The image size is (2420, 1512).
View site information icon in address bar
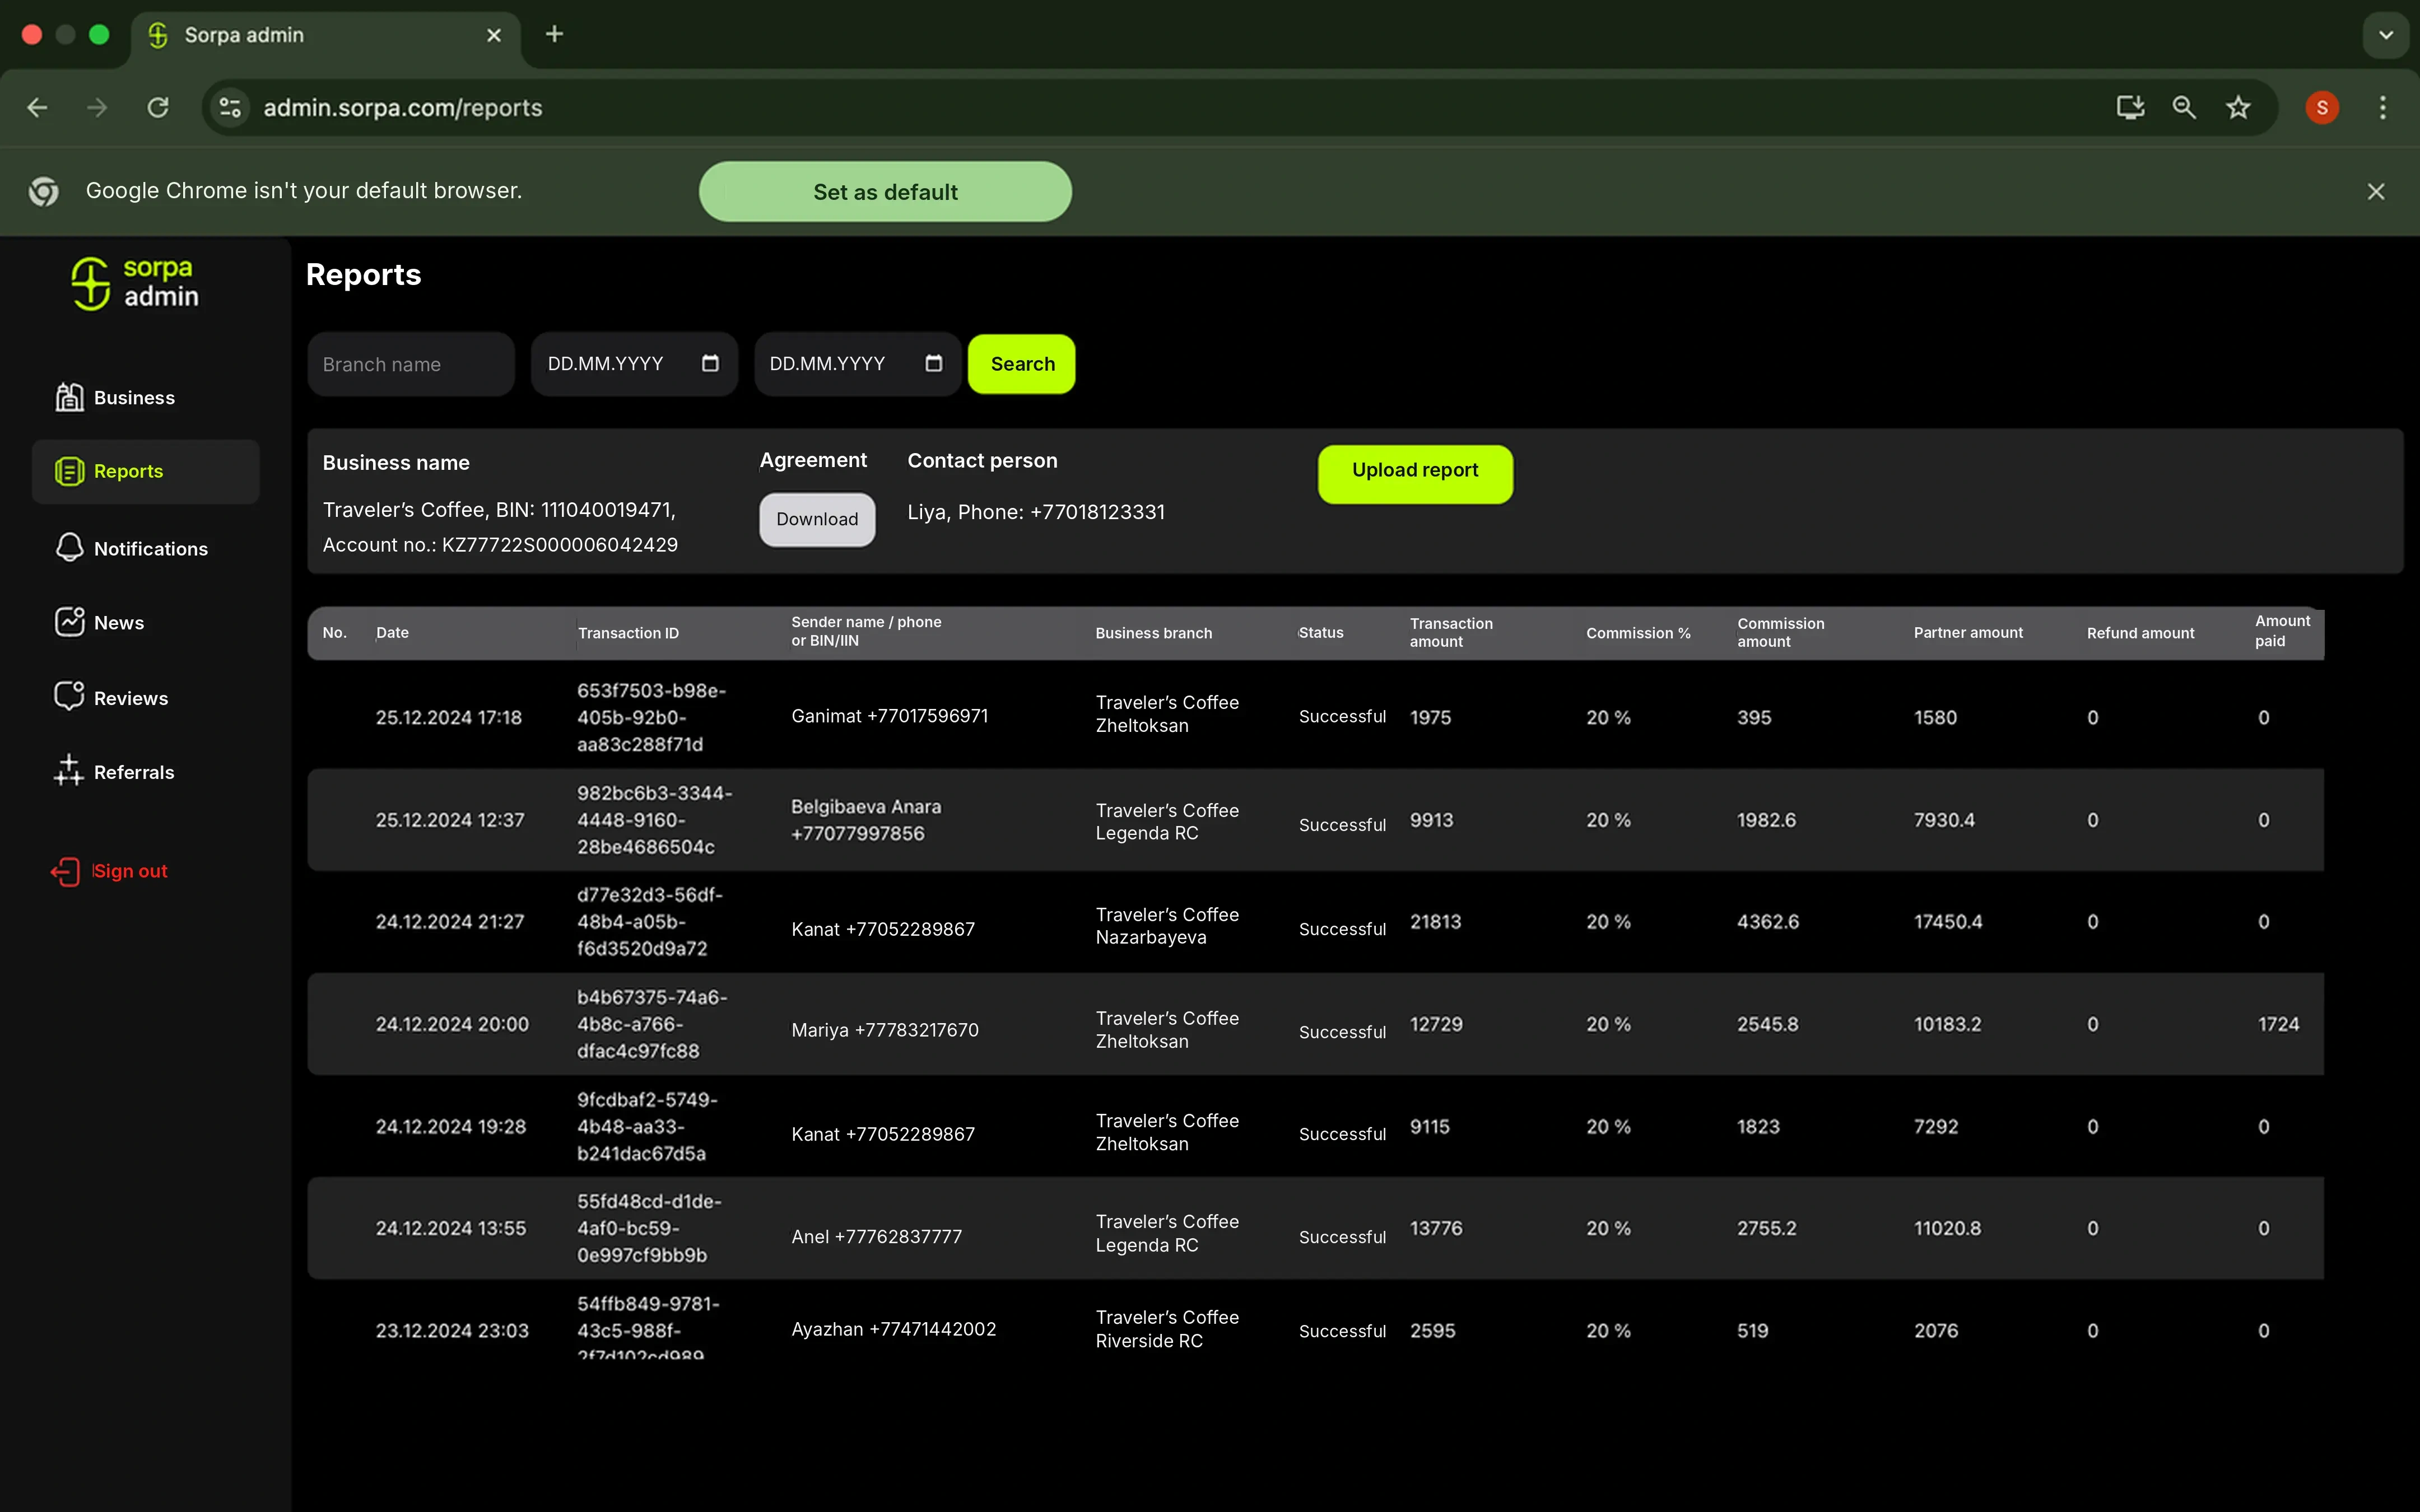[x=230, y=107]
